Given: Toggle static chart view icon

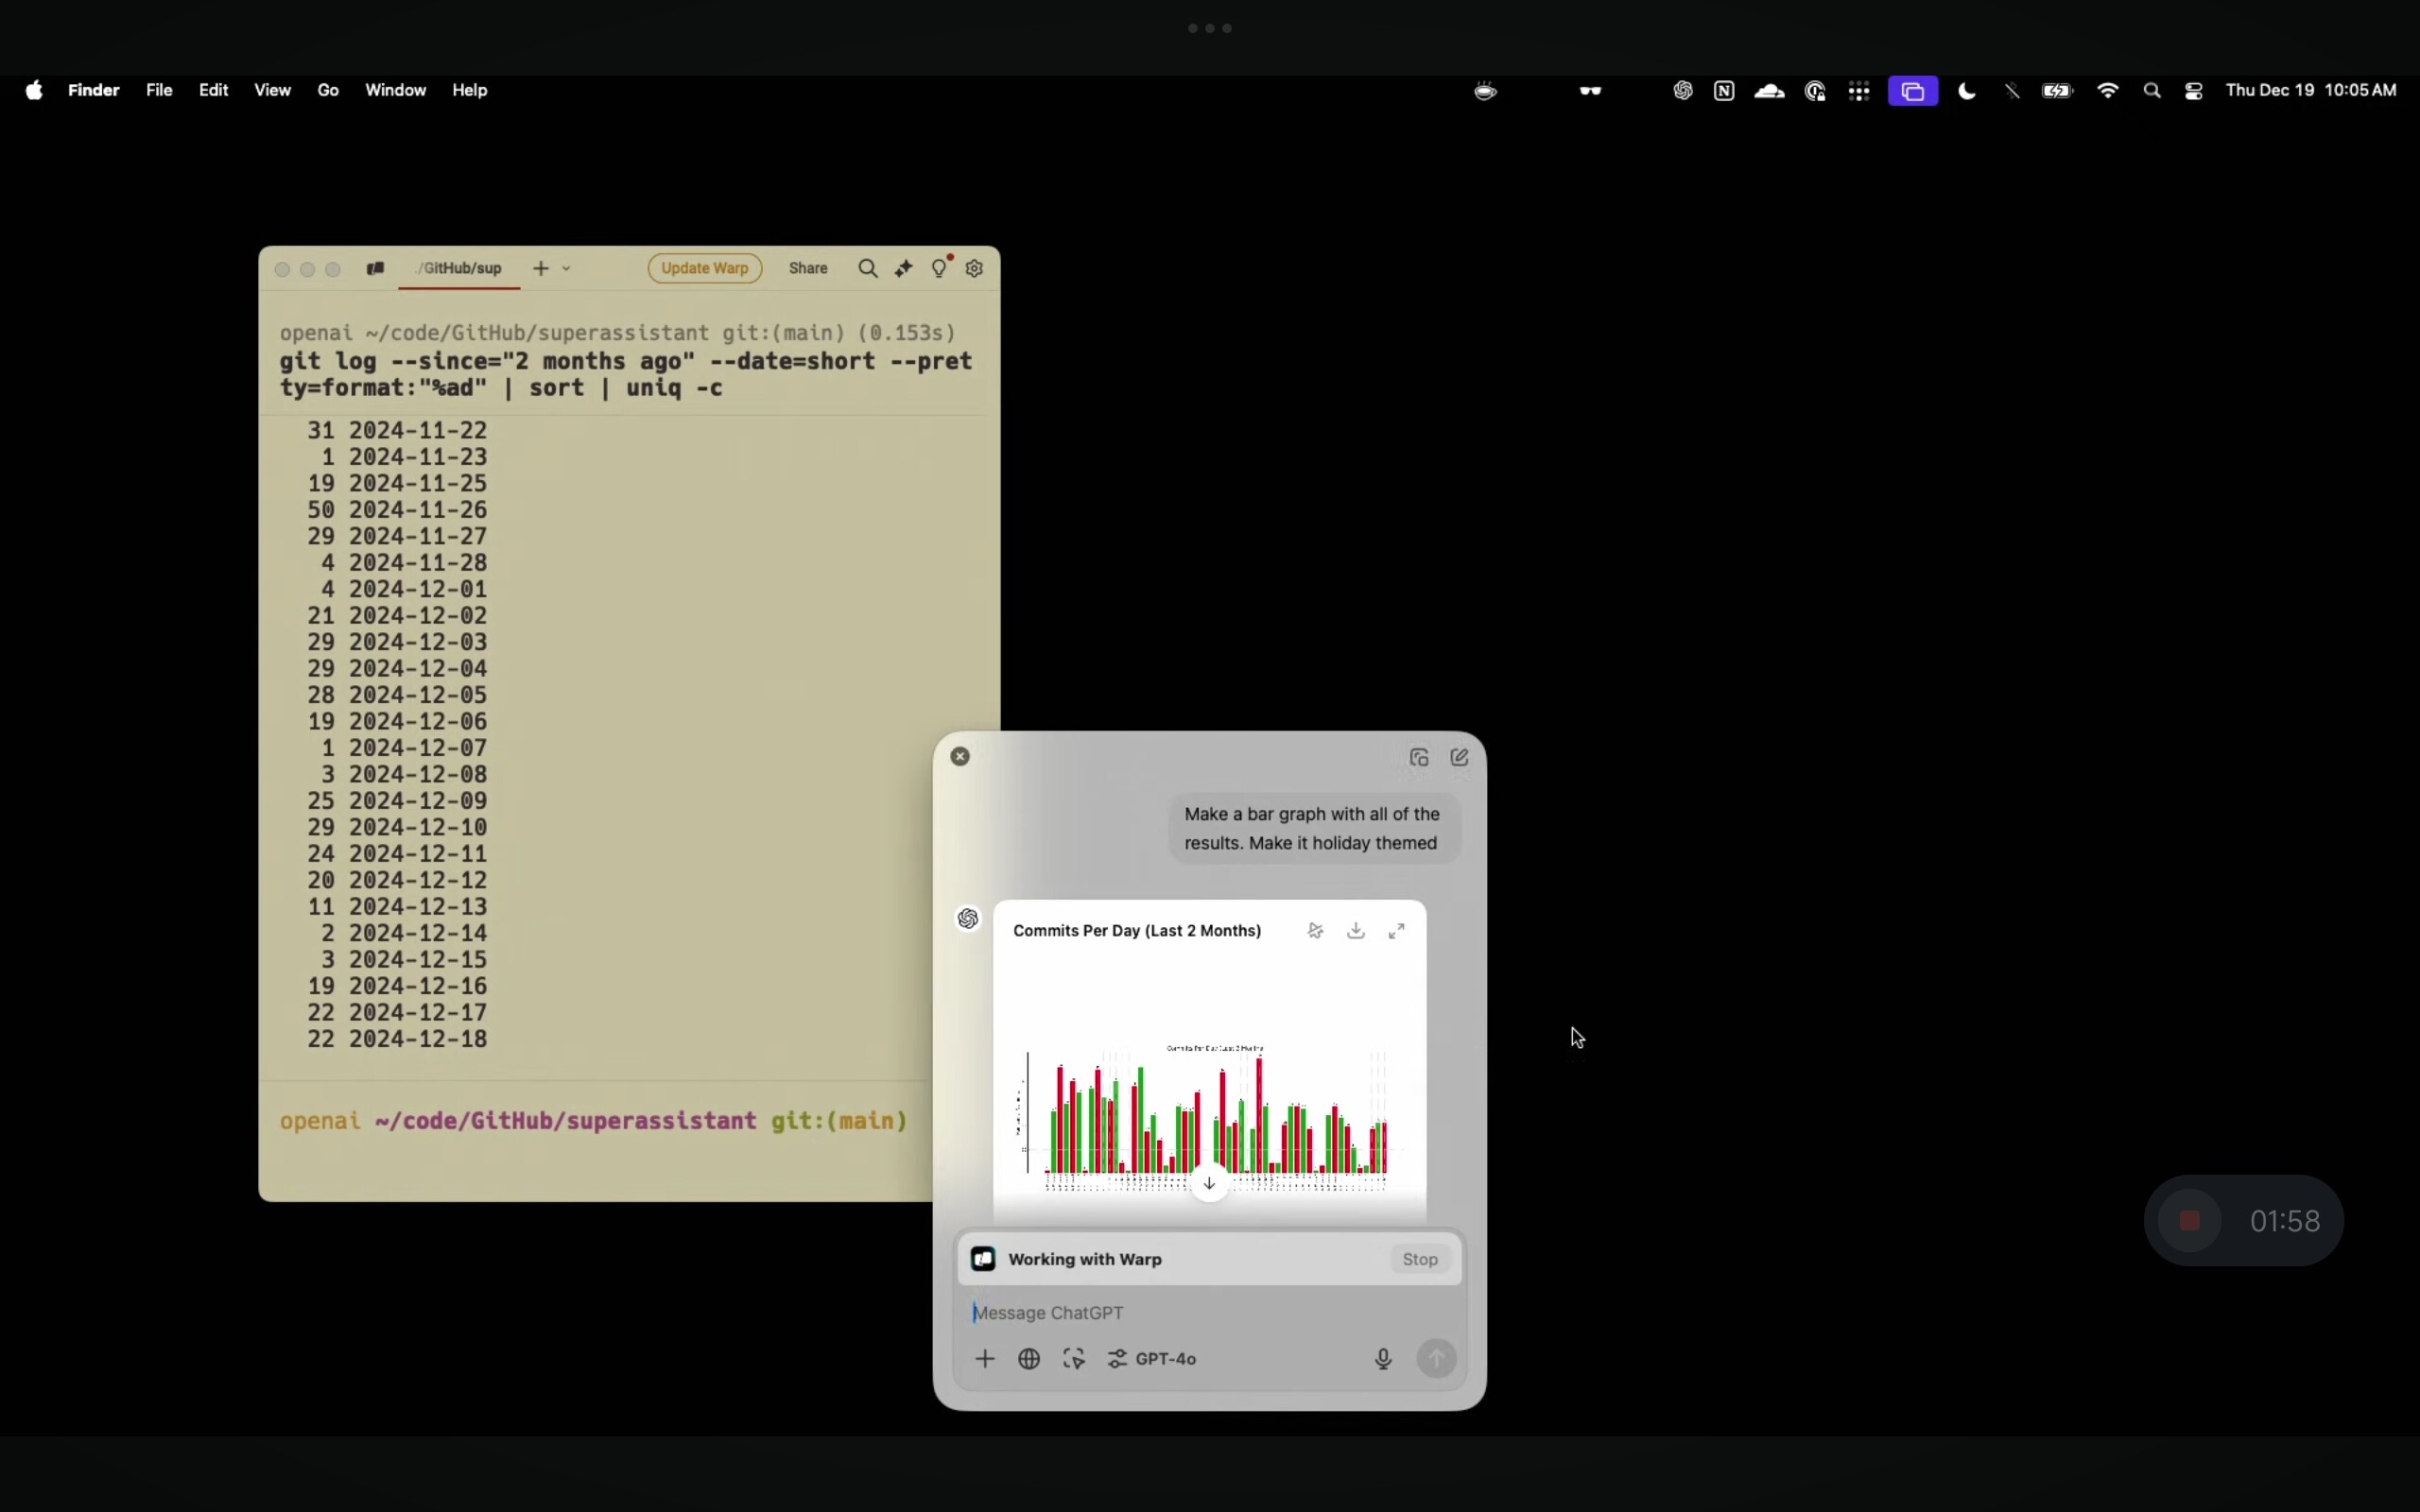Looking at the screenshot, I should pyautogui.click(x=1316, y=930).
